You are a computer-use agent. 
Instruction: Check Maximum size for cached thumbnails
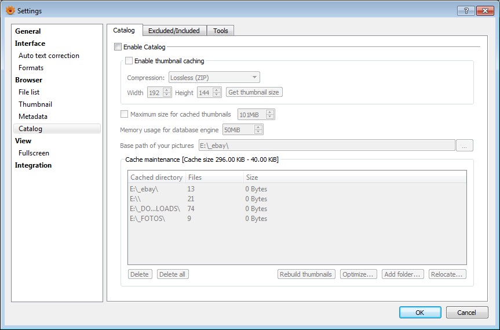click(124, 114)
